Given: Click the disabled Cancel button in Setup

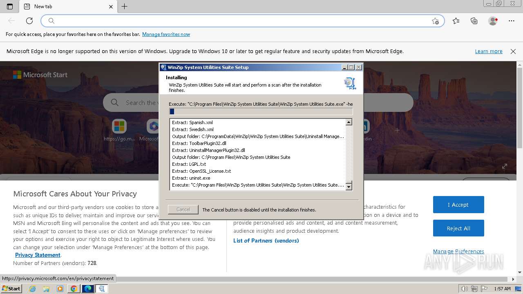Looking at the screenshot, I should pos(183,209).
